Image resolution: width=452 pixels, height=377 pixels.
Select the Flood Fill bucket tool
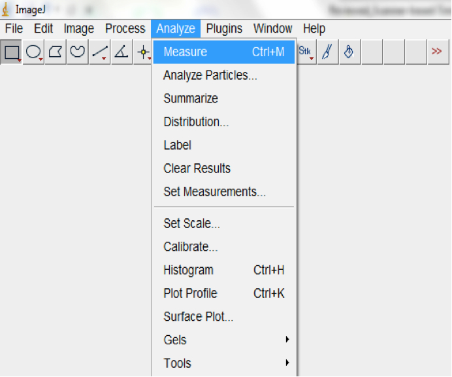349,52
